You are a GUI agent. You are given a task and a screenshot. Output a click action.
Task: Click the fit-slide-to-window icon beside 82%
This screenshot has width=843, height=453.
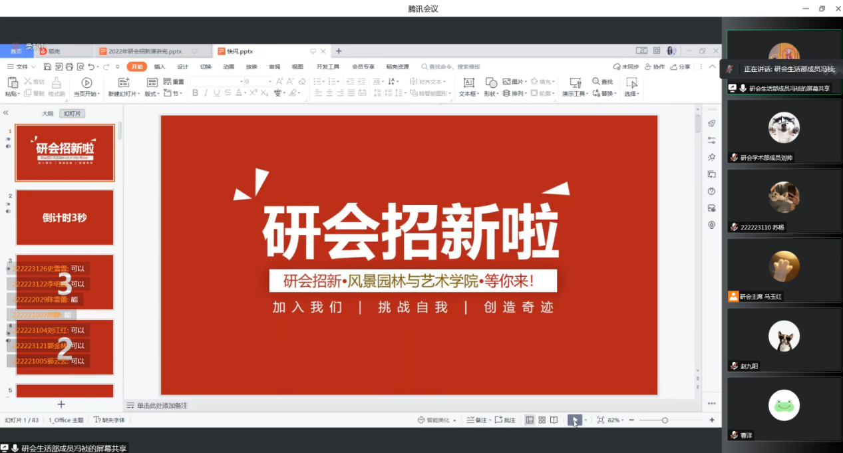600,420
